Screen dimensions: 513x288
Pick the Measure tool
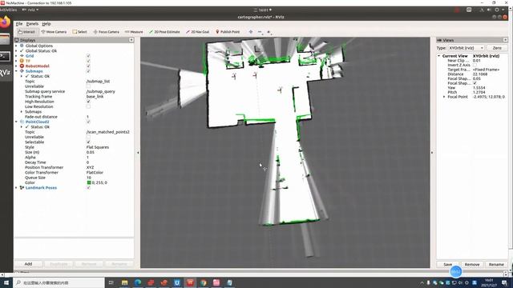tap(134, 32)
